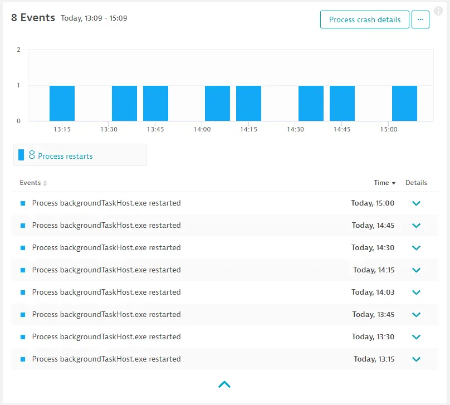Select the chart bar at 14:15

click(x=248, y=103)
